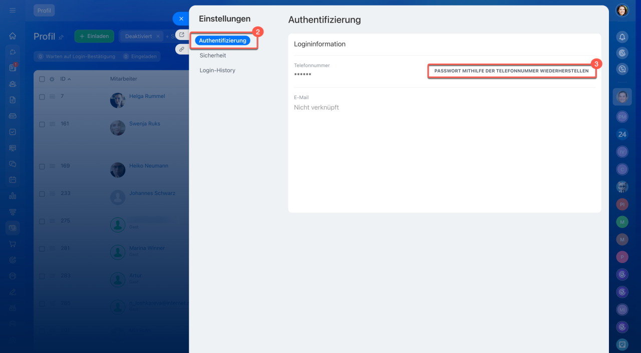Close the settings slider with X button
This screenshot has height=353, width=641.
181,18
